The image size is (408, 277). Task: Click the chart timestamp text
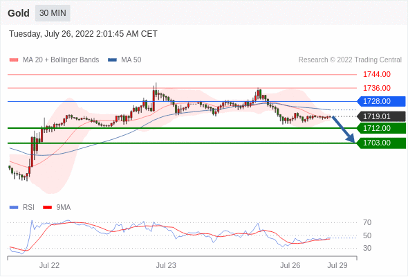coord(83,34)
